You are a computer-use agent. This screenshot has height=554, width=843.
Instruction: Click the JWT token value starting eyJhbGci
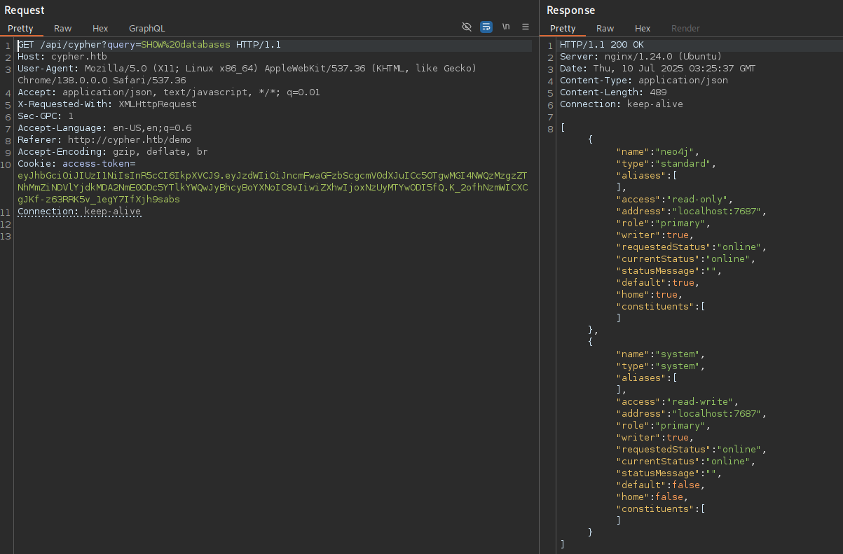273,188
